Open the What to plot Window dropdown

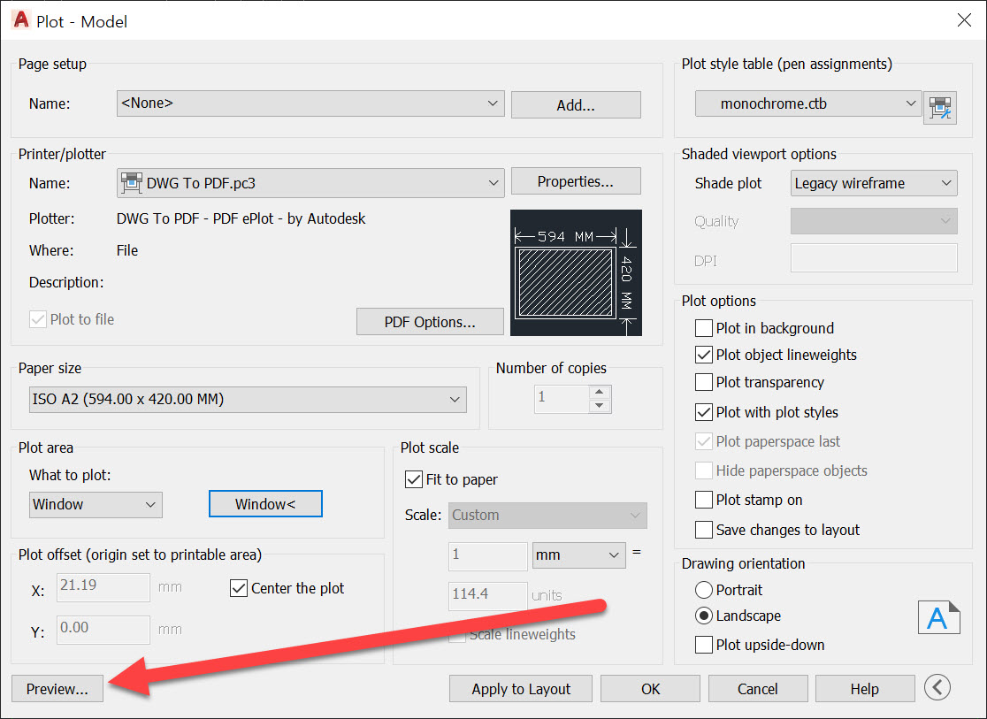(96, 504)
